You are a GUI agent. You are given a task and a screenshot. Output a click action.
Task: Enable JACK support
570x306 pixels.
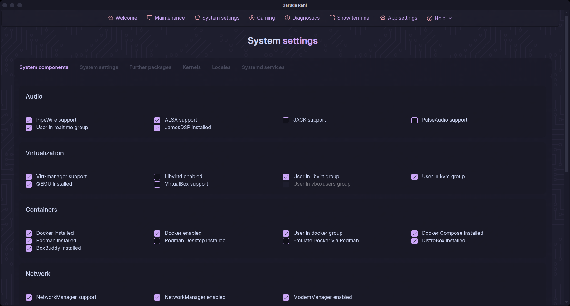286,120
